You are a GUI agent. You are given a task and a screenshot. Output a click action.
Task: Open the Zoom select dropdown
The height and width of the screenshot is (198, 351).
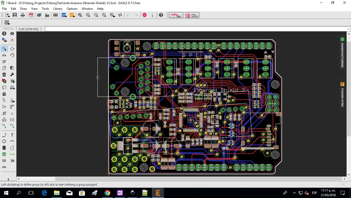pos(112,15)
